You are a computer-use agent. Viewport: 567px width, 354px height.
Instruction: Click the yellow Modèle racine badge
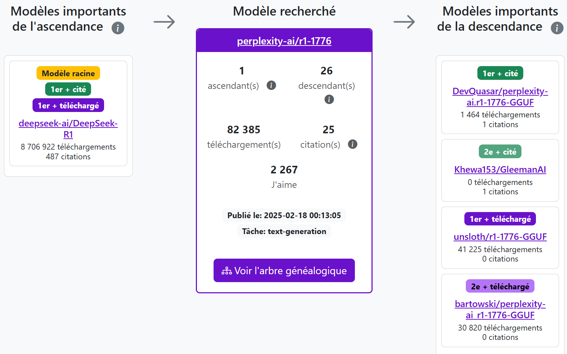(x=68, y=73)
